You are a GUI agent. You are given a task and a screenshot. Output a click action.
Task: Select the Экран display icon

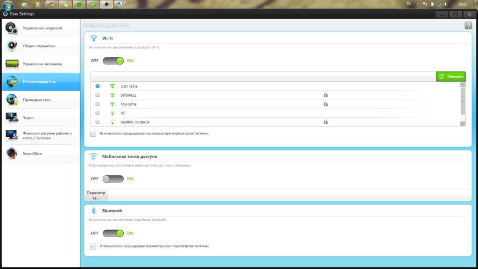pos(12,117)
